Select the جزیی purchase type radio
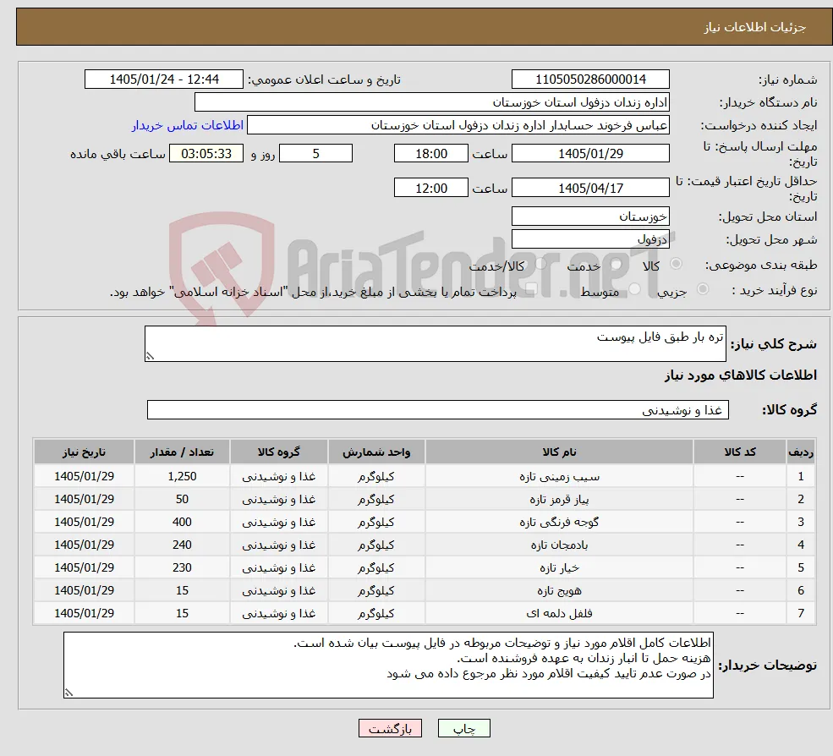 (703, 289)
